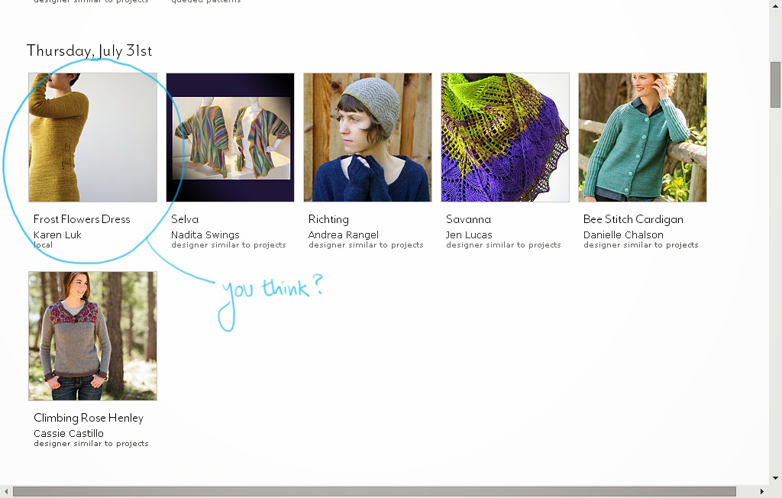Open designer Andrea Rangel's page

(x=344, y=235)
